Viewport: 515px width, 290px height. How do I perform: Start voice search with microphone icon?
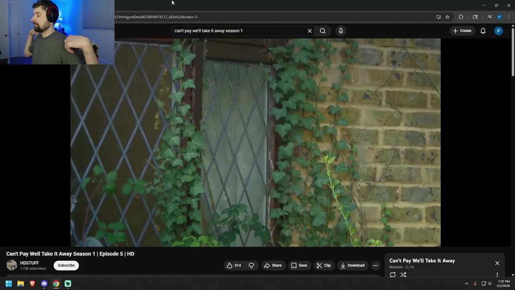click(341, 31)
